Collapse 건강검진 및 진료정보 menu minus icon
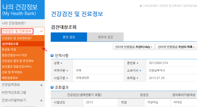This screenshot has height=107, width=202. coord(41,31)
